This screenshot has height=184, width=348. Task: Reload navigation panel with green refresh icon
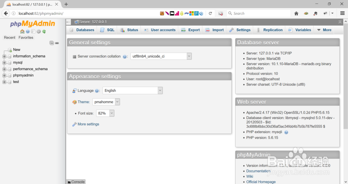[x=44, y=32]
